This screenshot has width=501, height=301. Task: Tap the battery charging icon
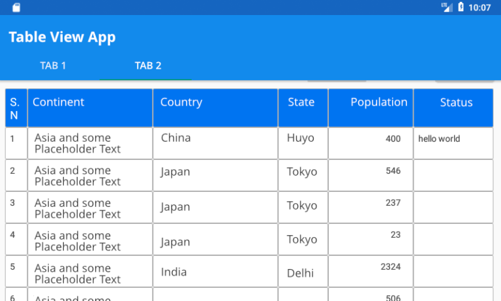461,7
